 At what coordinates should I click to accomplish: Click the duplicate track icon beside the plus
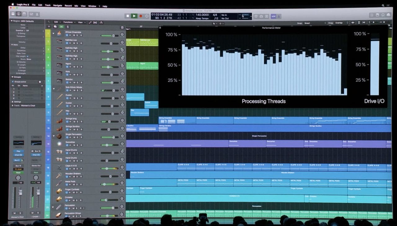55,27
